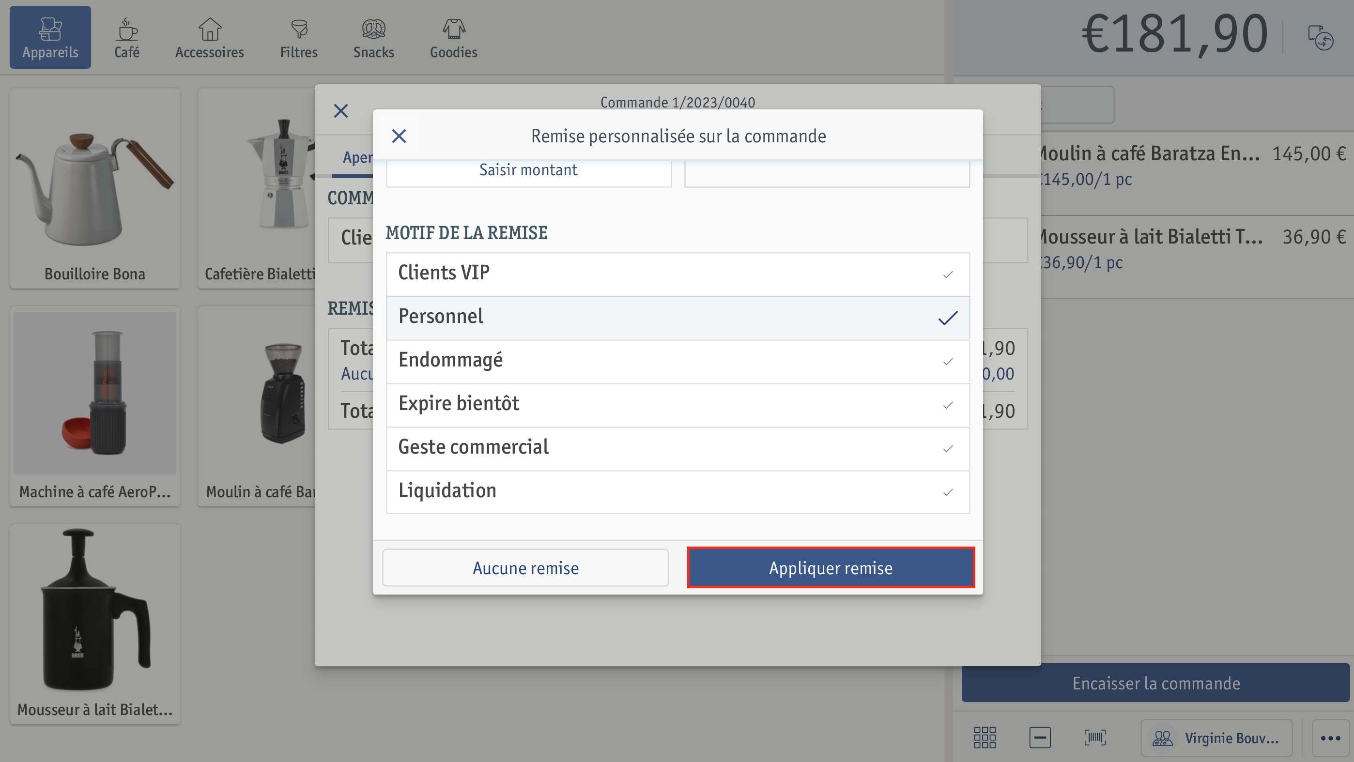Select Personnel as discount reason
Viewport: 1354px width, 762px height.
coord(677,318)
